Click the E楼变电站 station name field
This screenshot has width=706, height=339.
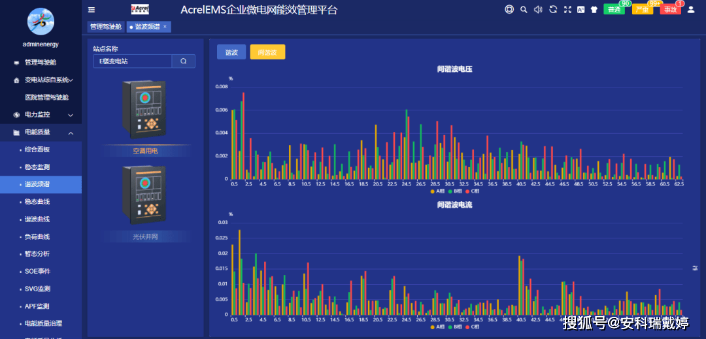coord(132,61)
